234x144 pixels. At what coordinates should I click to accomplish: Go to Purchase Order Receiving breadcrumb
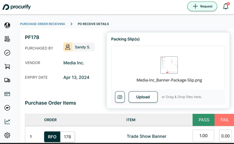[43, 24]
